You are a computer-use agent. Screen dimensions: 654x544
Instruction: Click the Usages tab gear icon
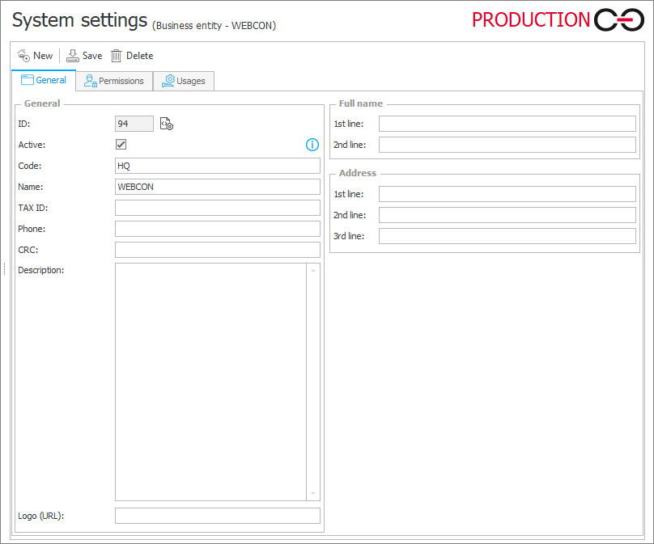pos(168,81)
